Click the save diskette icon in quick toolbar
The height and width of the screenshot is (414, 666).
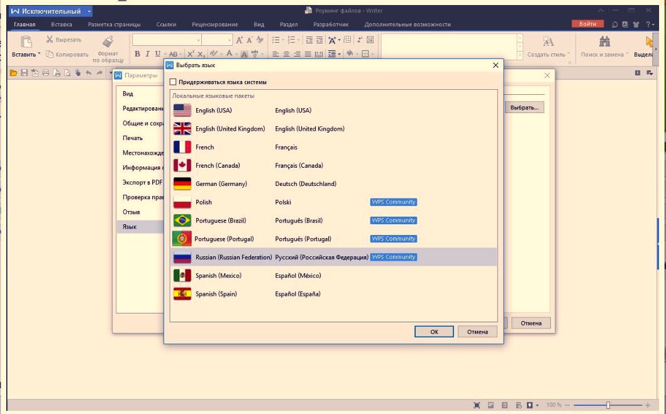(24, 73)
